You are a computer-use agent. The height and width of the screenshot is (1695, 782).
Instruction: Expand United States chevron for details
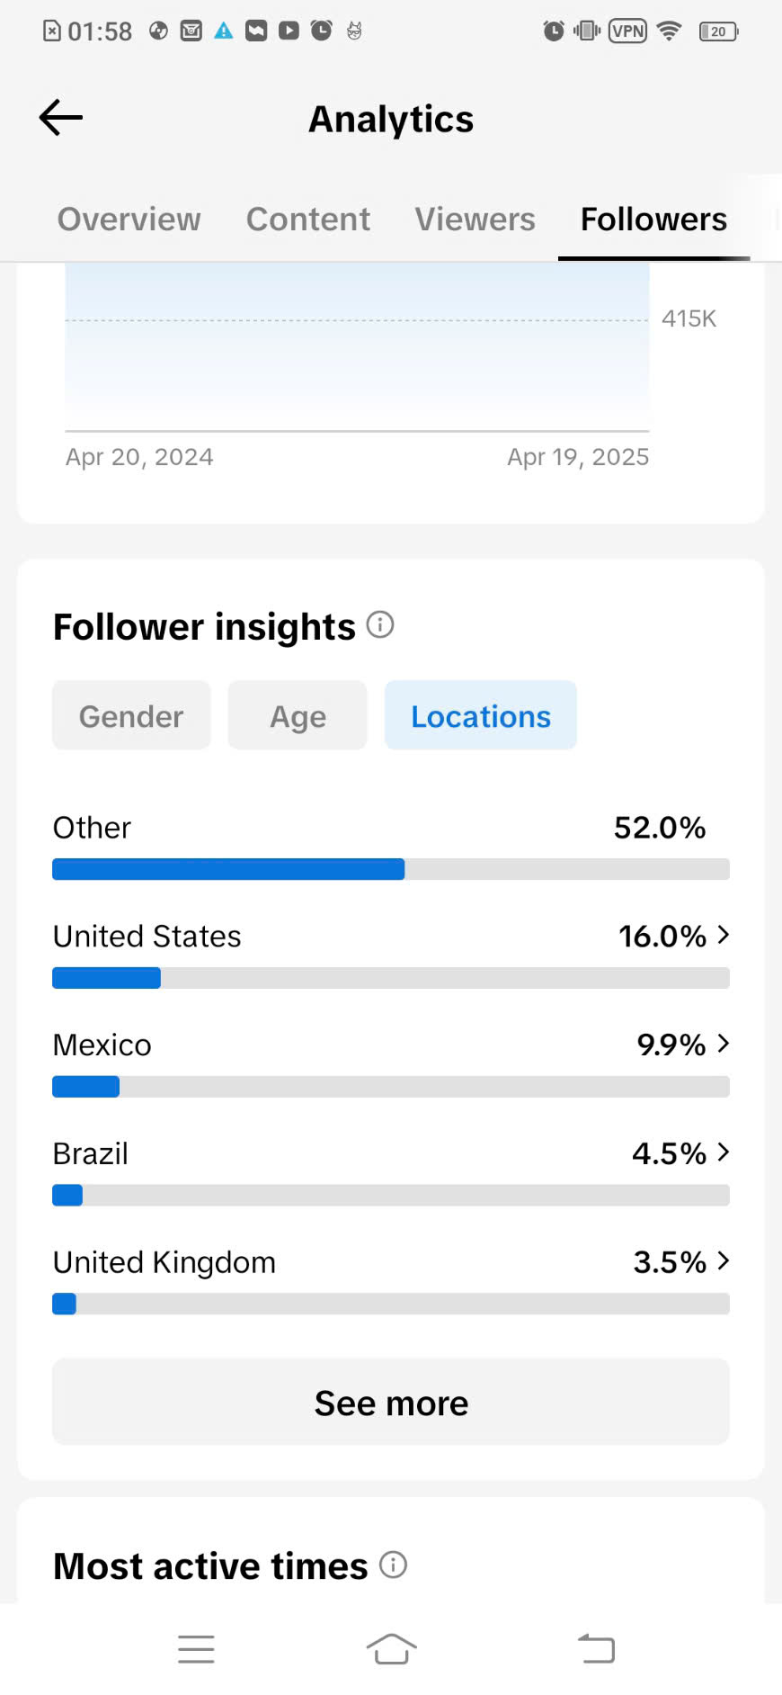tap(724, 936)
